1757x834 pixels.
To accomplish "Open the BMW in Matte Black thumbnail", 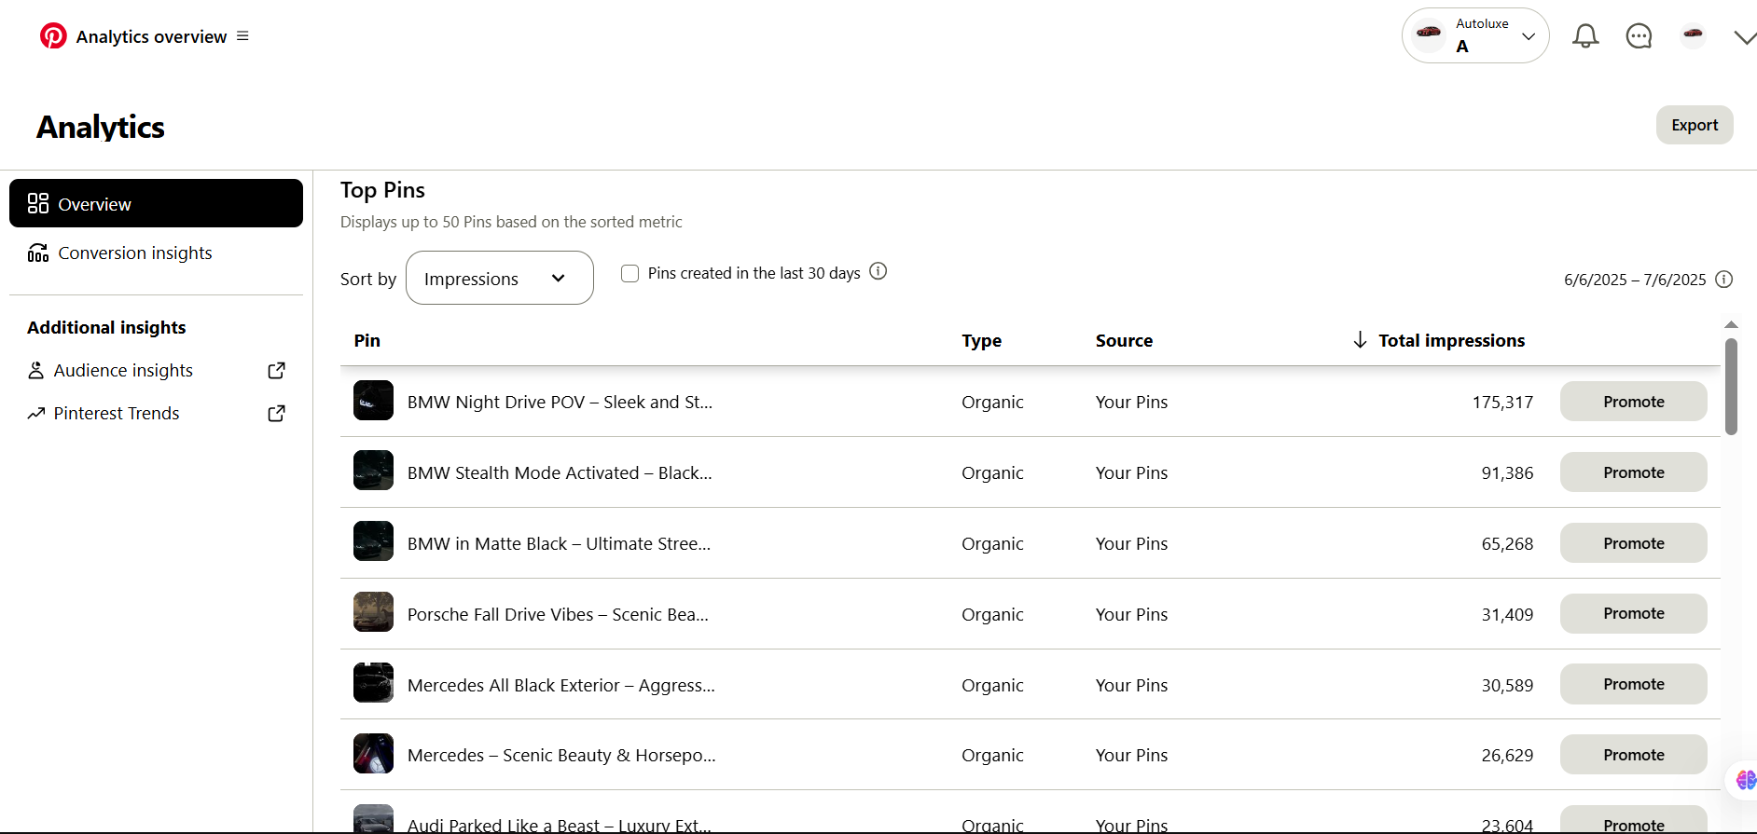I will coord(373,540).
